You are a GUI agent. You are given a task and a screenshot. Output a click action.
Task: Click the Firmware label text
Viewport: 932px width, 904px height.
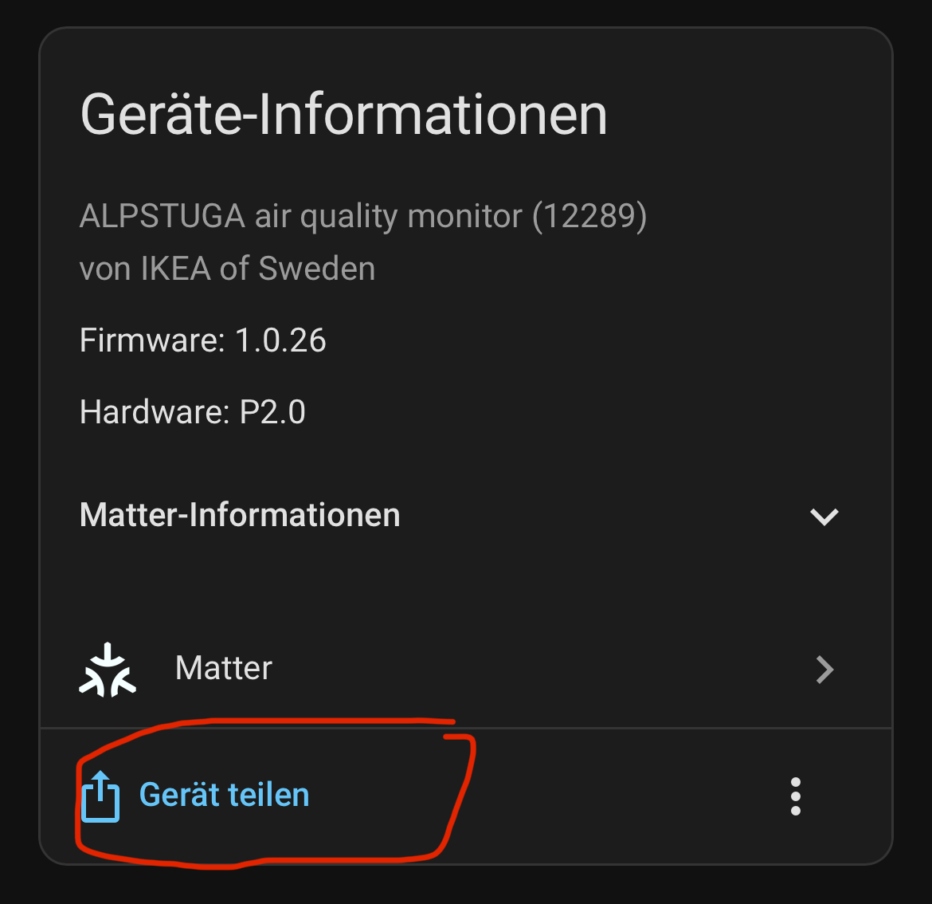tap(152, 340)
